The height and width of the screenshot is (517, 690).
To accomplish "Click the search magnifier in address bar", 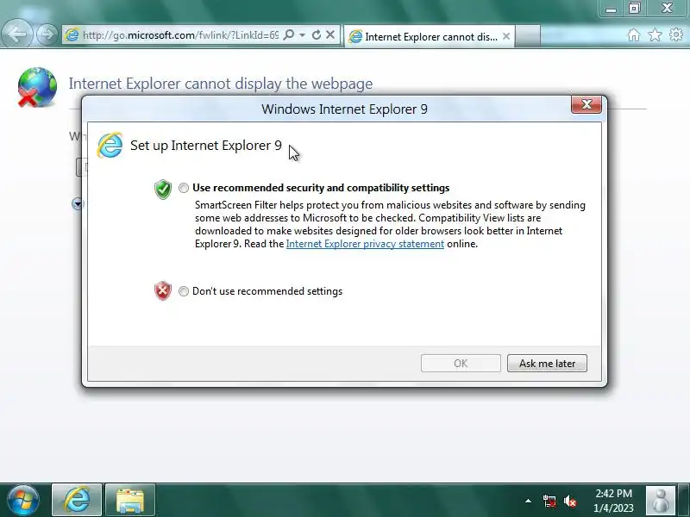I will pos(289,34).
